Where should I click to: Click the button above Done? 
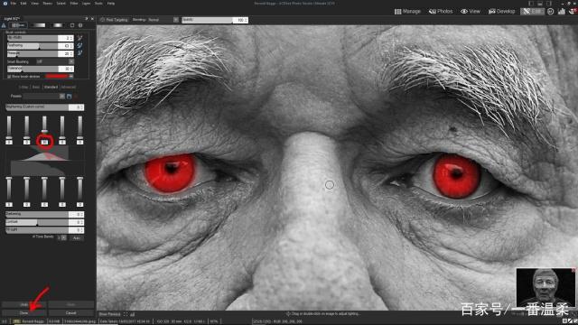pyautogui.click(x=24, y=305)
